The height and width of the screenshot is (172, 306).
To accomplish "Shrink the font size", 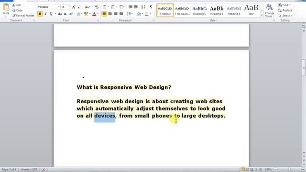I will (79, 7).
